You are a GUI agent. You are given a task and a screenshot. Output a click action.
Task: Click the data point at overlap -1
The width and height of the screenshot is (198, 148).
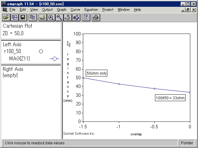(x=119, y=84)
